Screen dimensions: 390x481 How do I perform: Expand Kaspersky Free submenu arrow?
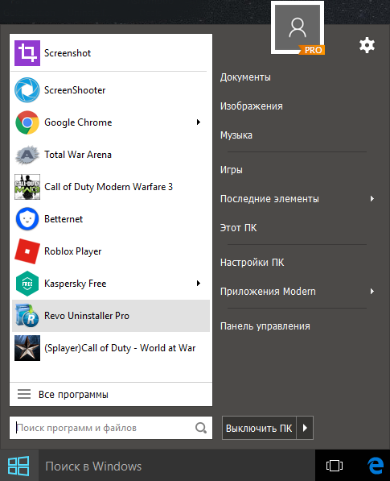click(x=199, y=283)
